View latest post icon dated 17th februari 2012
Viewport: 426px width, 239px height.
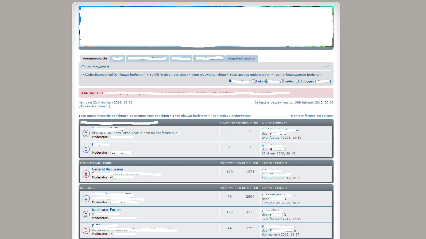point(285,215)
